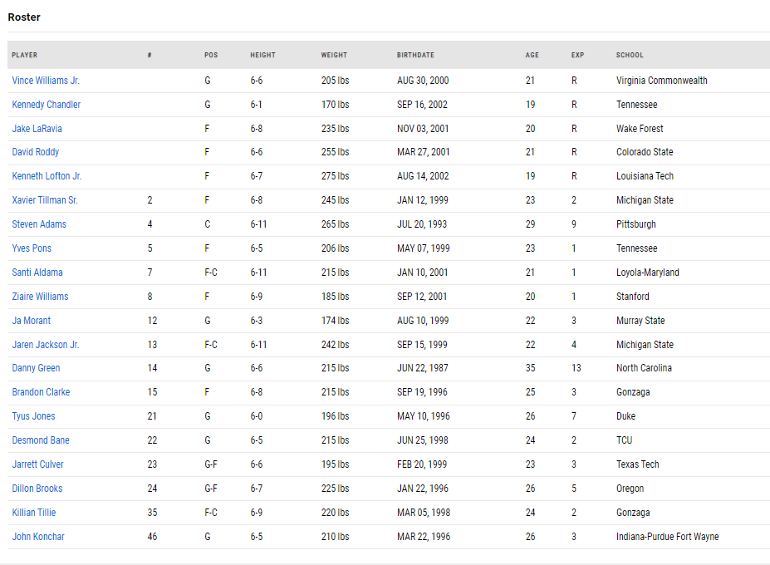The height and width of the screenshot is (565, 770).
Task: View Jarrett Culver's profile
Action: (x=38, y=464)
